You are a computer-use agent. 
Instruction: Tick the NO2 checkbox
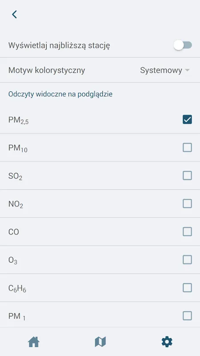click(187, 204)
